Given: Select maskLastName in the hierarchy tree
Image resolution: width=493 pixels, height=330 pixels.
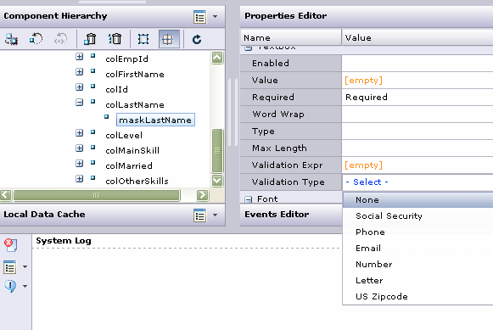Looking at the screenshot, I should click(155, 120).
